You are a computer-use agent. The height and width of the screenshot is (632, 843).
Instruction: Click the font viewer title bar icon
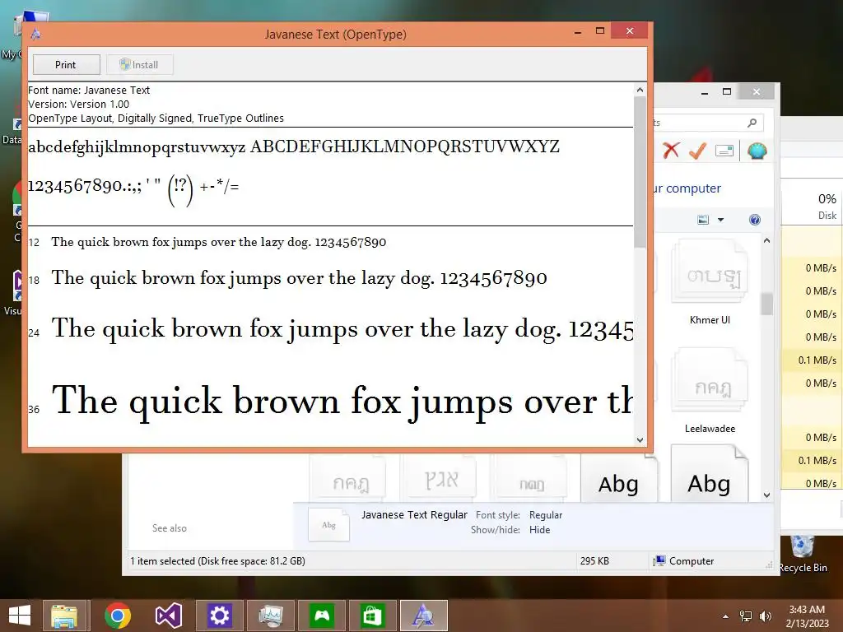35,34
